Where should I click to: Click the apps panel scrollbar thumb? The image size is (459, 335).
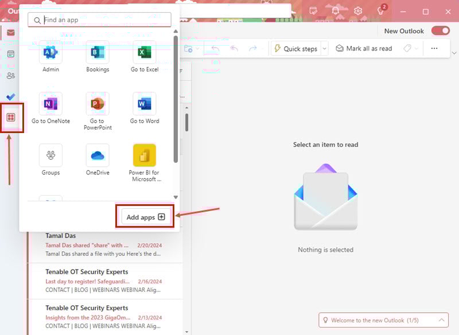coord(176,99)
